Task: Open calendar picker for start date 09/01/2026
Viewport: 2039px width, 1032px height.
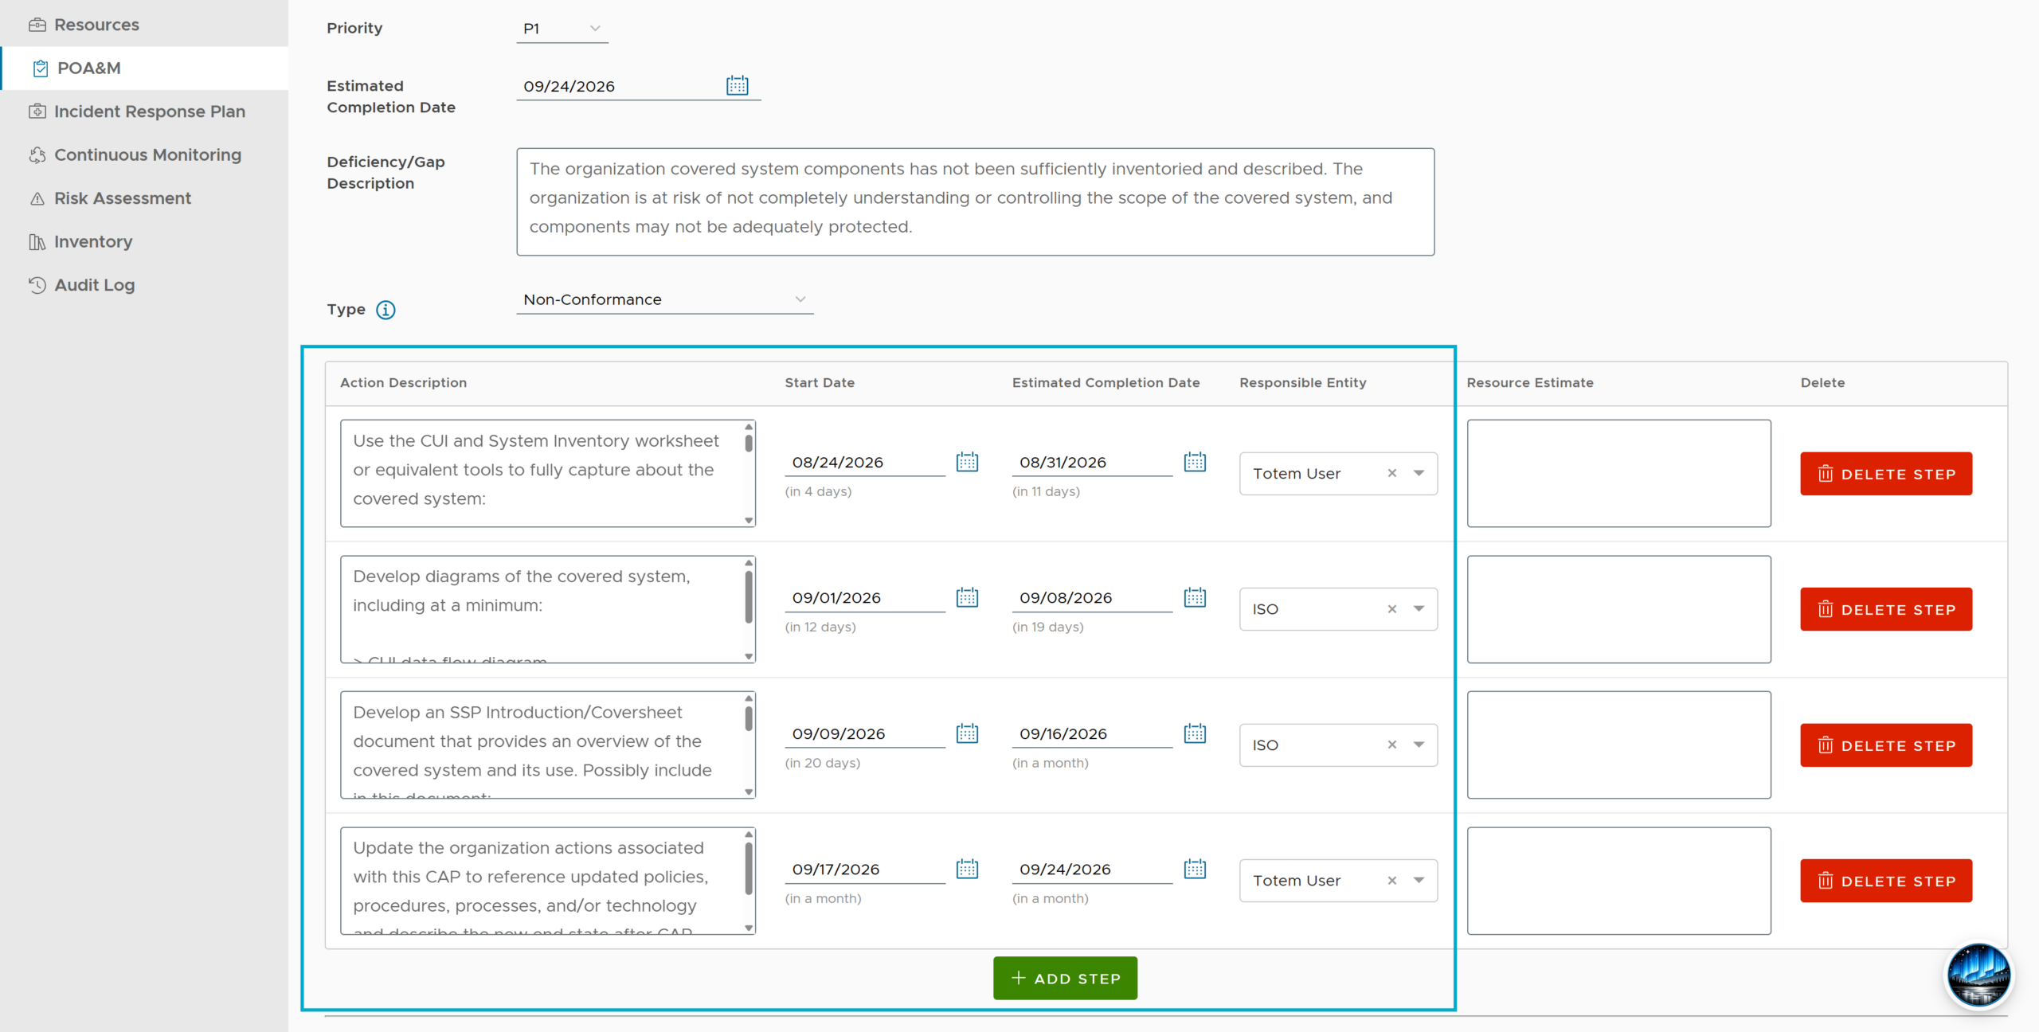Action: [967, 597]
